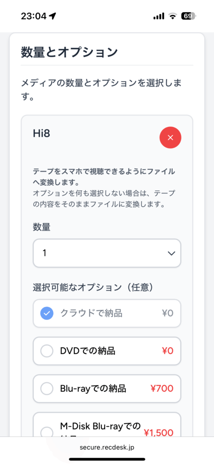Tap the ¥700 Blu-ray price text
This screenshot has width=214, height=465.
[162, 389]
